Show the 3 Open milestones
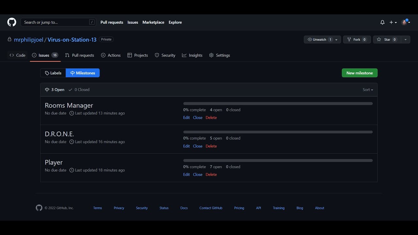Image resolution: width=418 pixels, height=235 pixels. 55,89
